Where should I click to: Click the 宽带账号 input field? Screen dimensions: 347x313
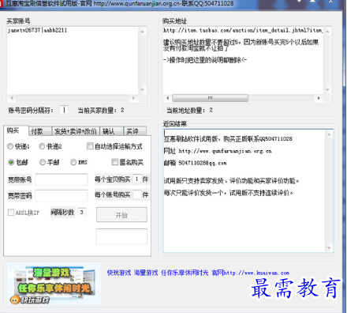62,179
